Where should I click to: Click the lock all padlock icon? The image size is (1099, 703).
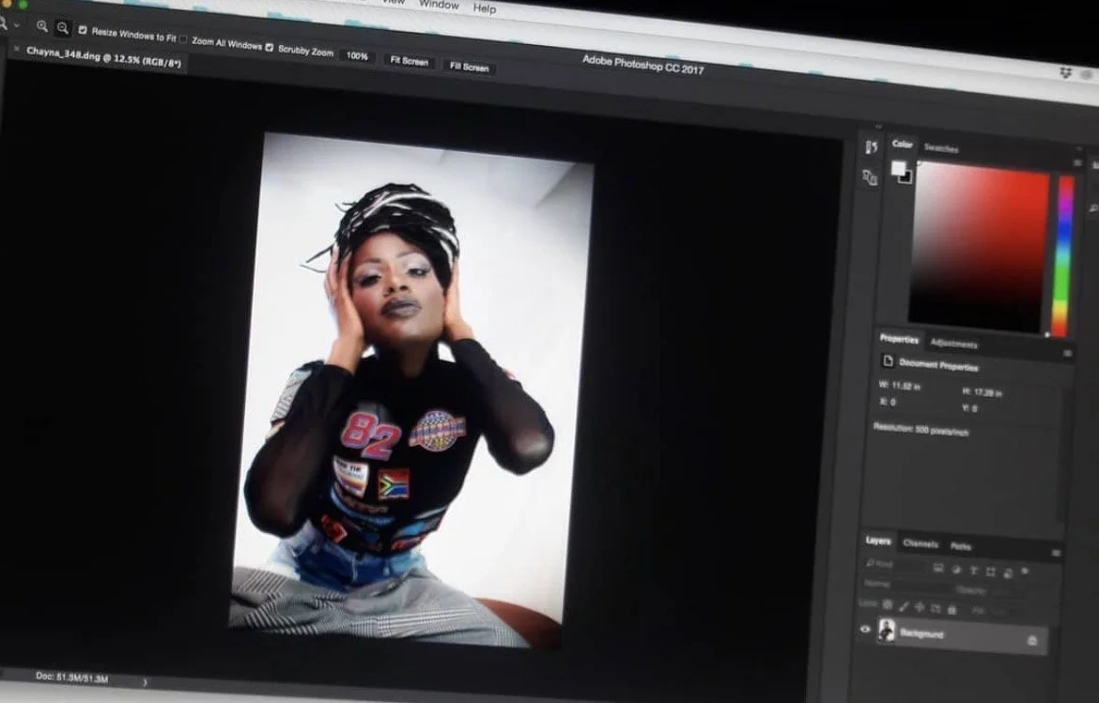952,610
